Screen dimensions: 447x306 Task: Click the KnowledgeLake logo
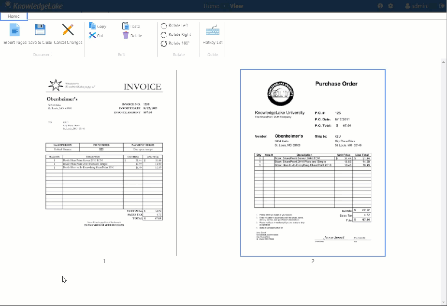click(x=34, y=6)
